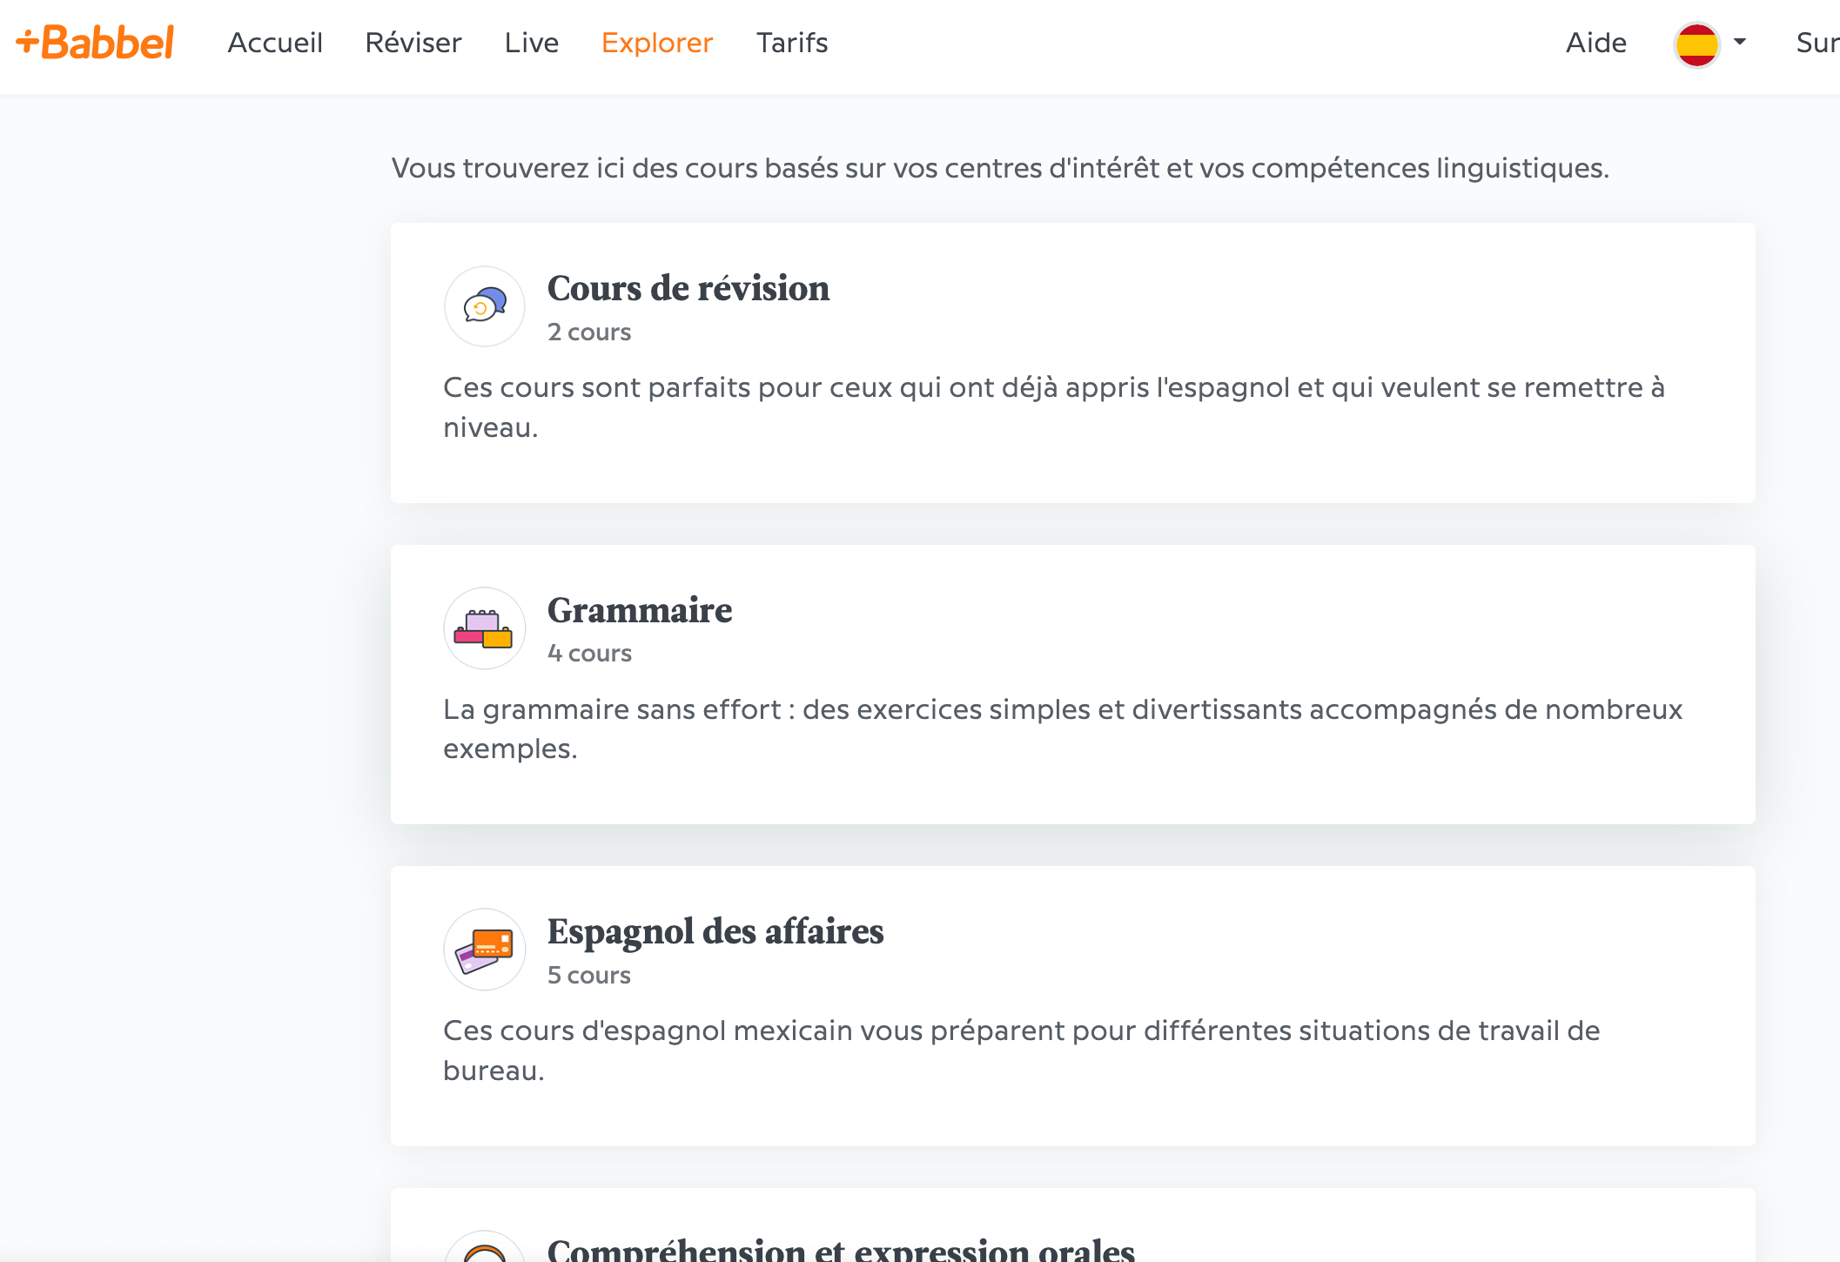Click the credit card Espagnol des affaires icon
1840x1262 pixels.
(x=485, y=950)
